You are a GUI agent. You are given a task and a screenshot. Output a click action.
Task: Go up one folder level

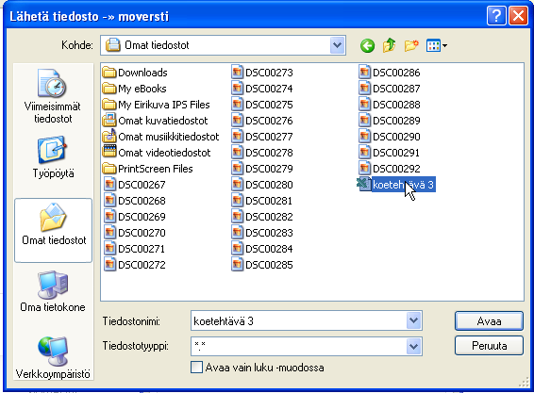tap(389, 45)
